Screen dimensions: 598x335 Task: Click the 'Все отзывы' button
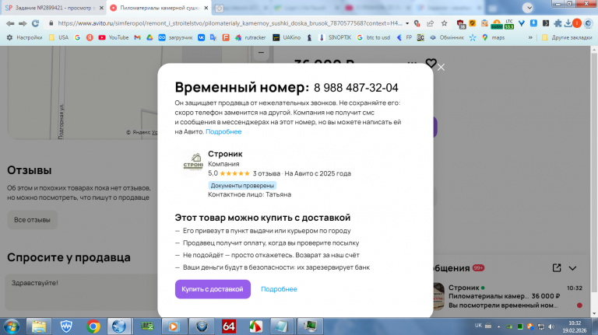click(32, 220)
